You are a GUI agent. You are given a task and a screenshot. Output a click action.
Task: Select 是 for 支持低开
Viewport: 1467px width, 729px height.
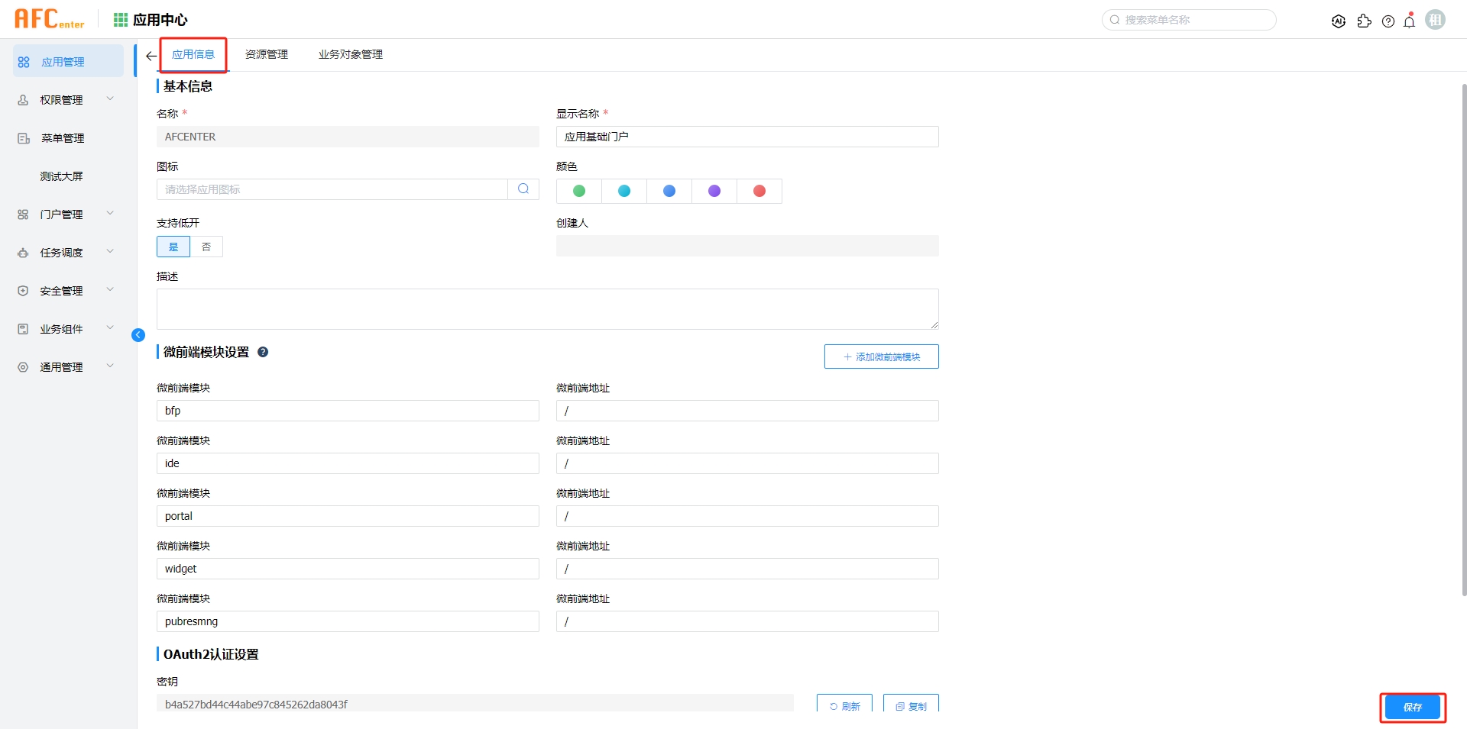(x=173, y=247)
